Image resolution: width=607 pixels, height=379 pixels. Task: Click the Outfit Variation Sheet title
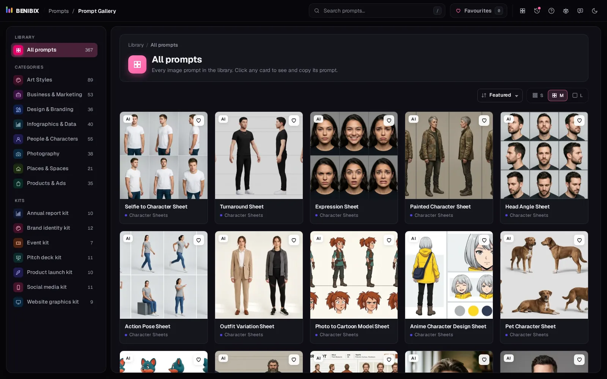247,327
